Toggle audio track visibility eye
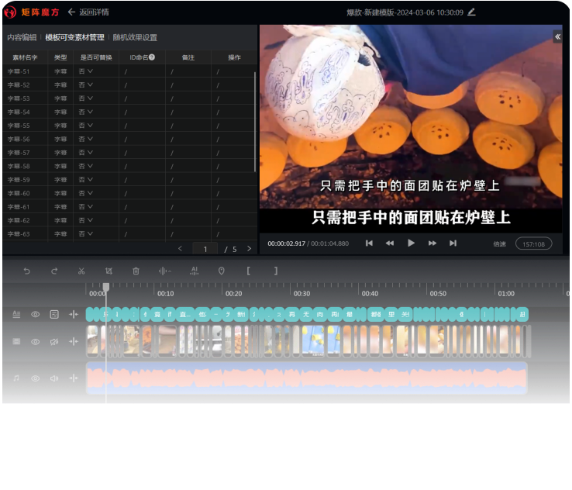The width and height of the screenshot is (572, 490). (x=36, y=378)
